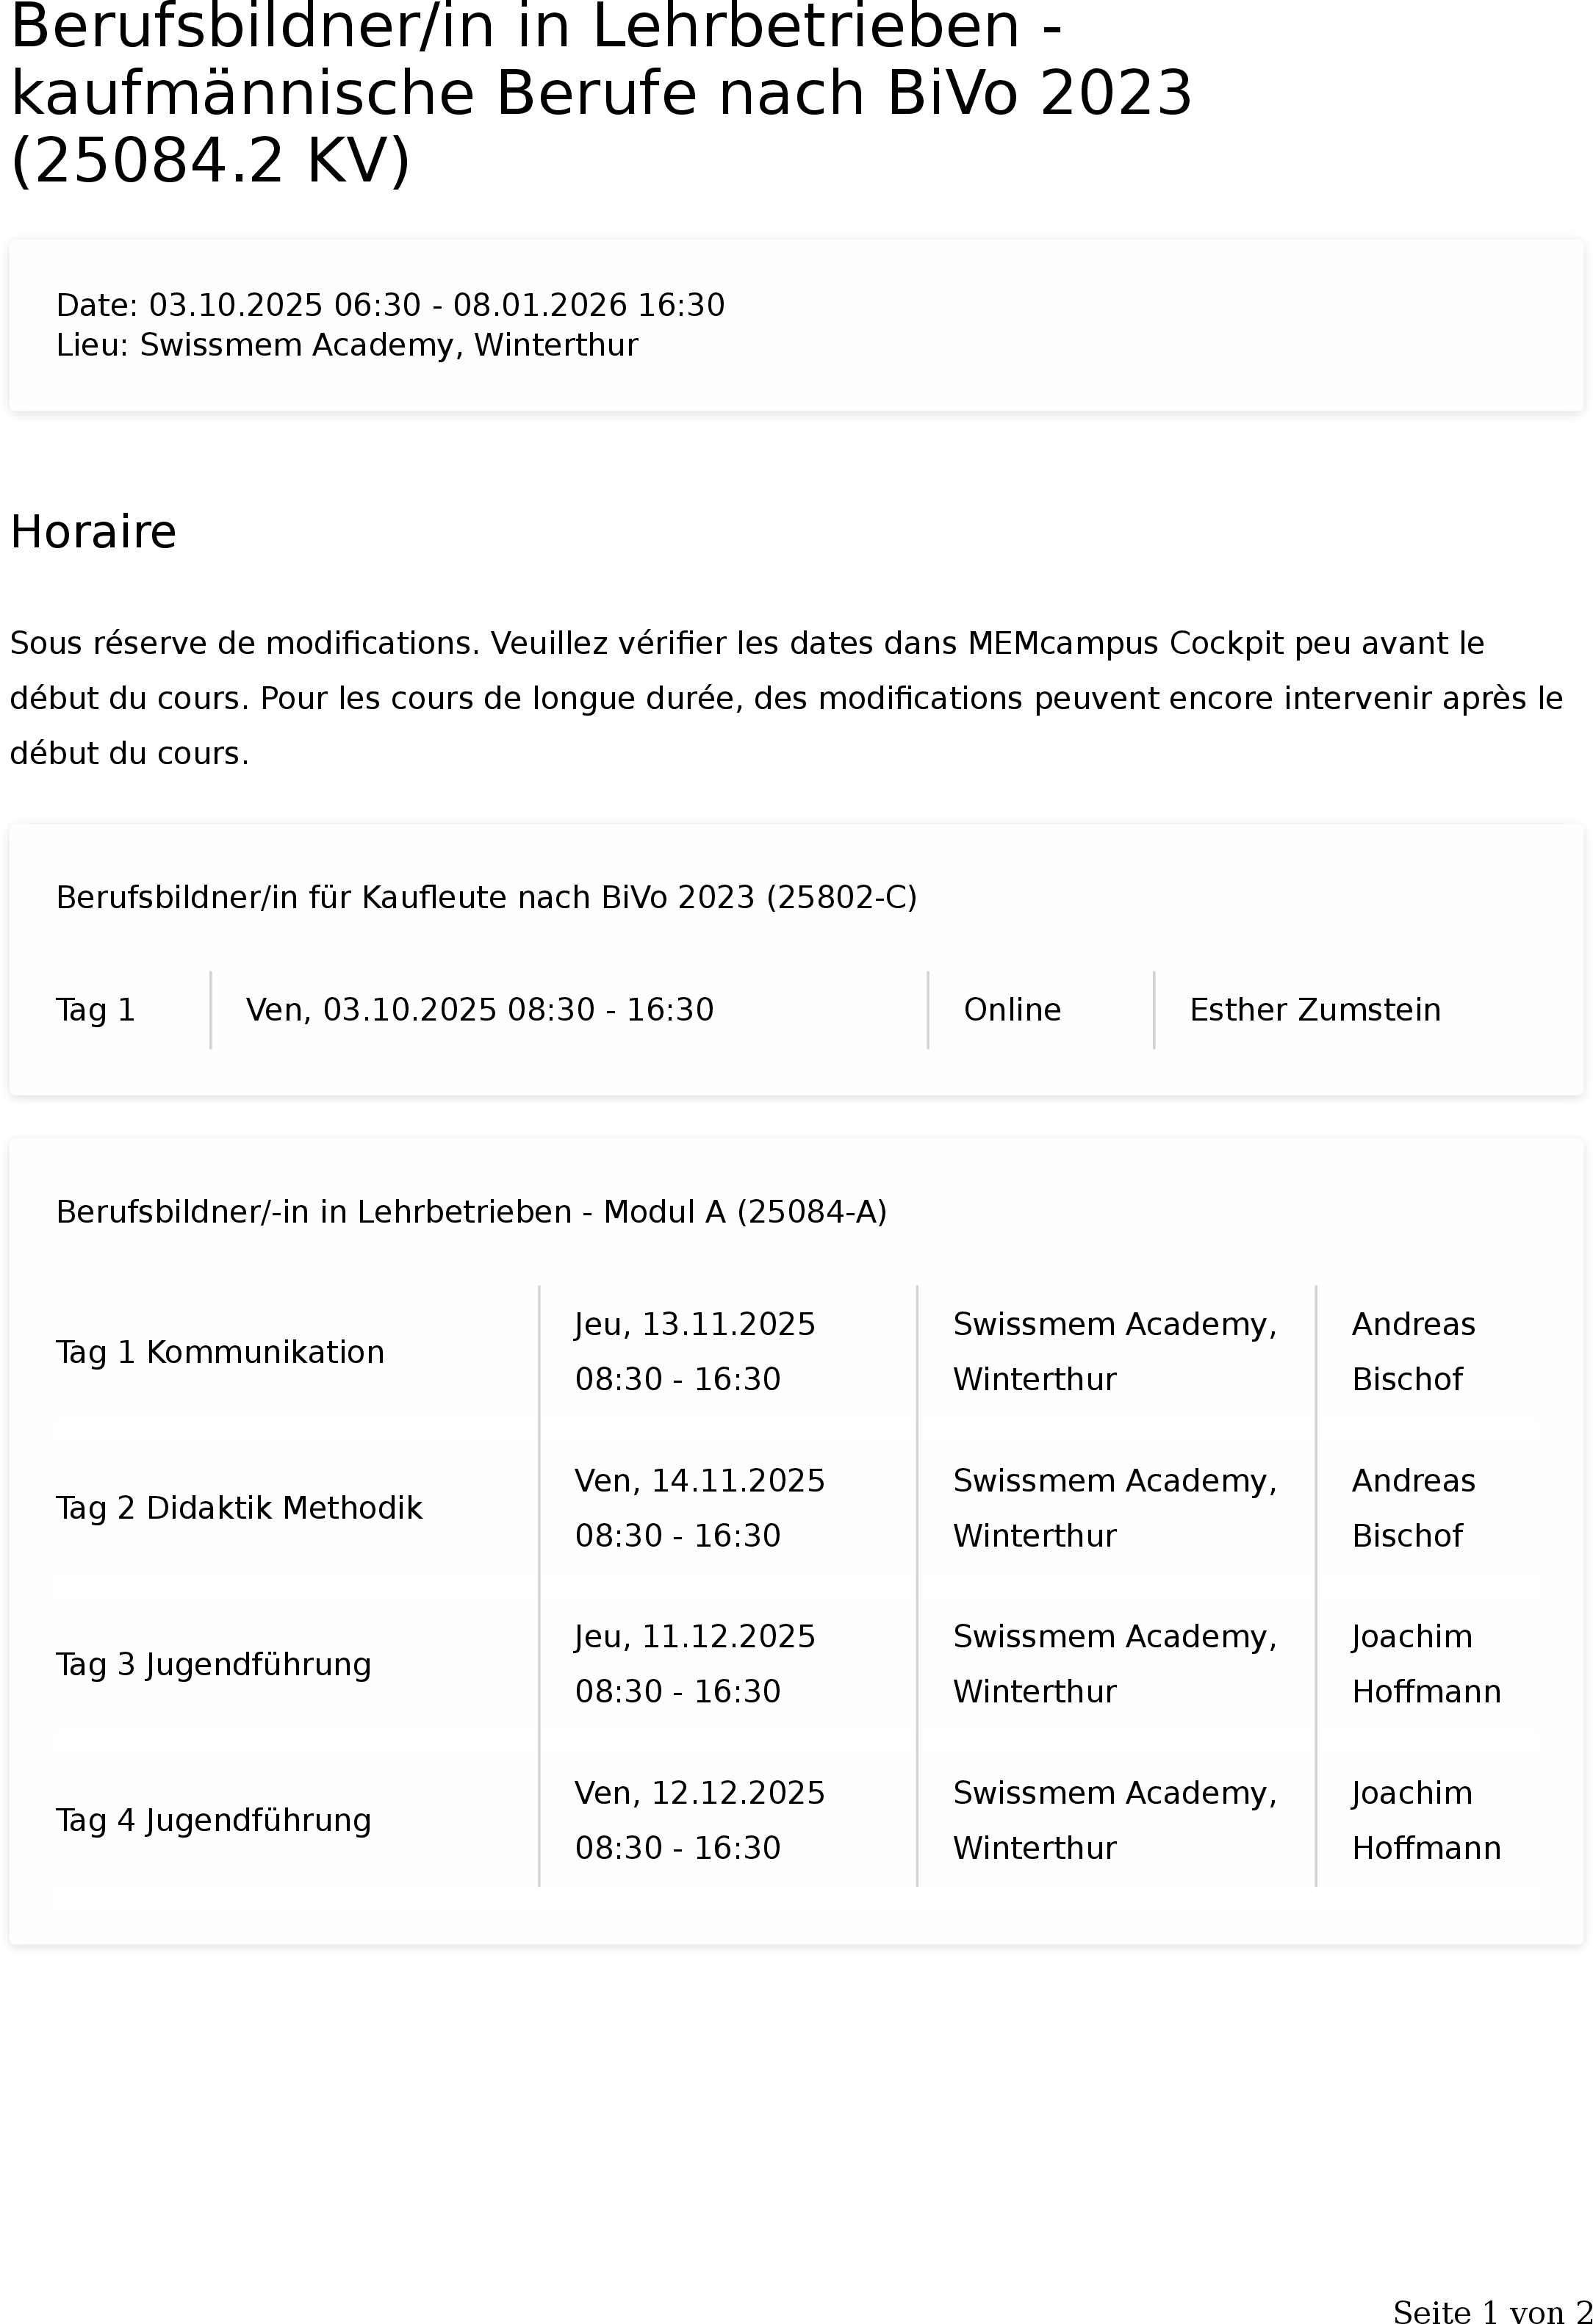Click the Ven, 14.11.2025 date cell
The image size is (1593, 2324).
[x=700, y=1508]
